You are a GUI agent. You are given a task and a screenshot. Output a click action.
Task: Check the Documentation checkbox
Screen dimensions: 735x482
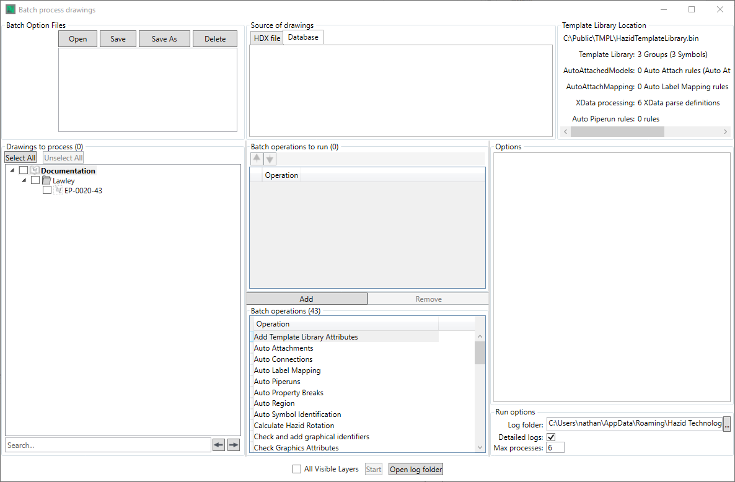point(24,170)
